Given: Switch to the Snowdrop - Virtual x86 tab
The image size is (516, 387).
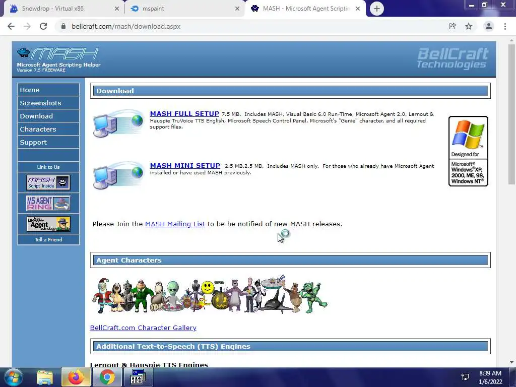Looking at the screenshot, I should pyautogui.click(x=62, y=9).
